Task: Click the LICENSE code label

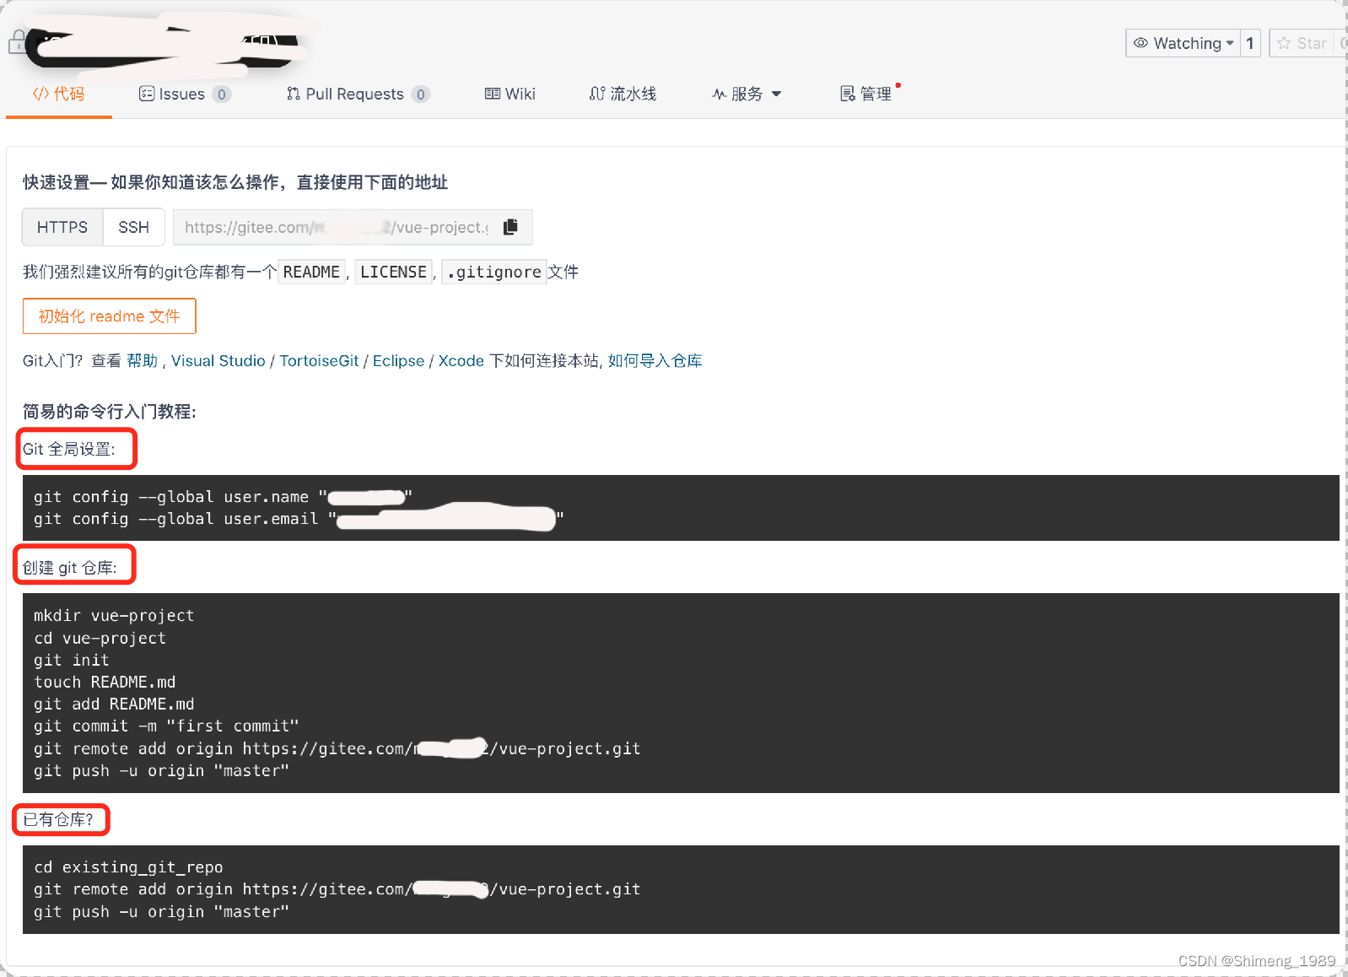Action: click(393, 272)
